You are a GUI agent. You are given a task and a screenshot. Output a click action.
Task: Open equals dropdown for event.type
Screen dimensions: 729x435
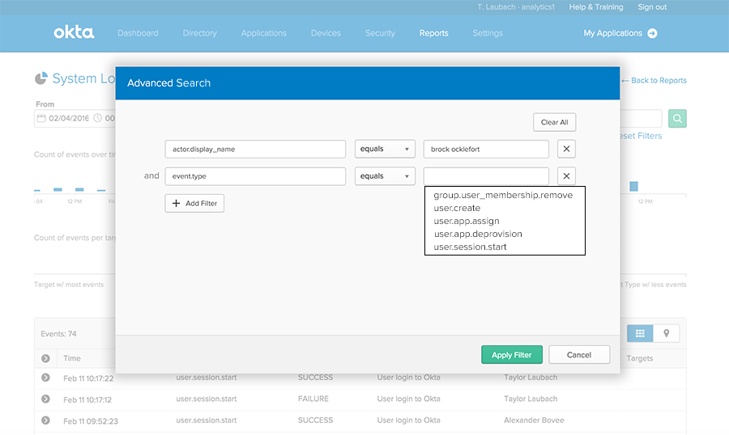[385, 176]
